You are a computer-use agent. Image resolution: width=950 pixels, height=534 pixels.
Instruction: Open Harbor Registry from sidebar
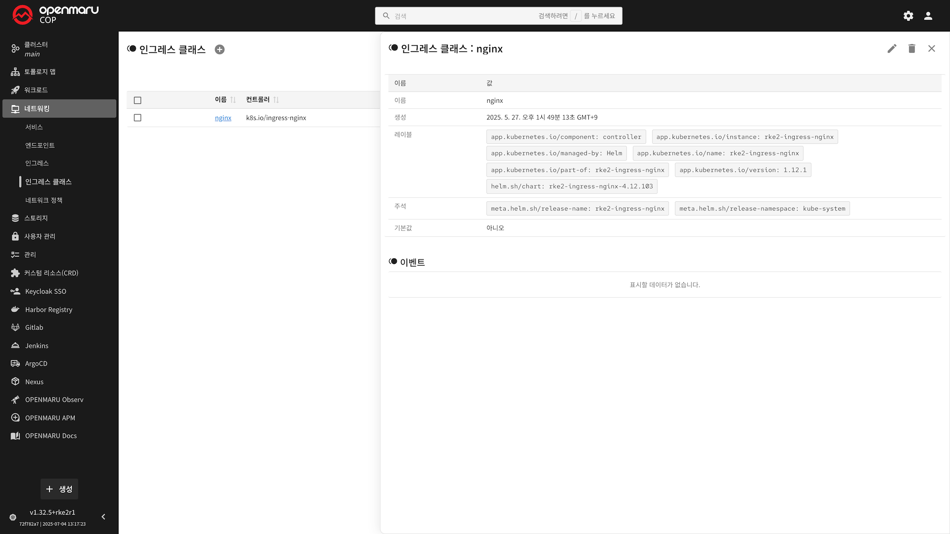pos(48,310)
